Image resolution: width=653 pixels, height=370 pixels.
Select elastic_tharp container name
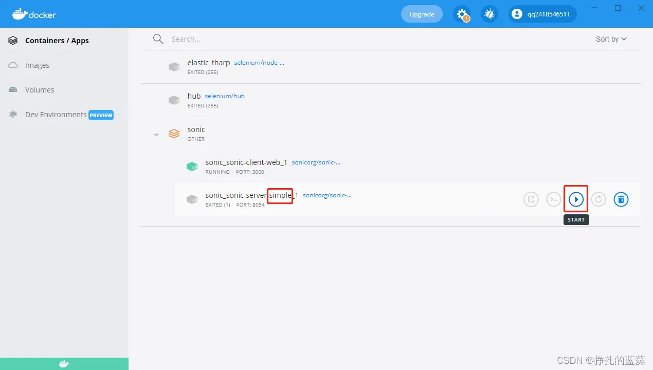click(x=209, y=63)
